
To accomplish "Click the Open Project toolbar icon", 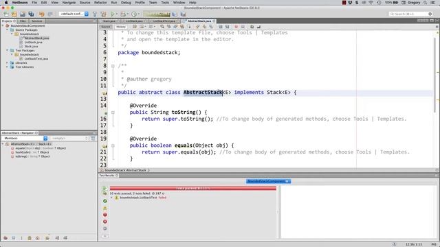I will (x=23, y=14).
